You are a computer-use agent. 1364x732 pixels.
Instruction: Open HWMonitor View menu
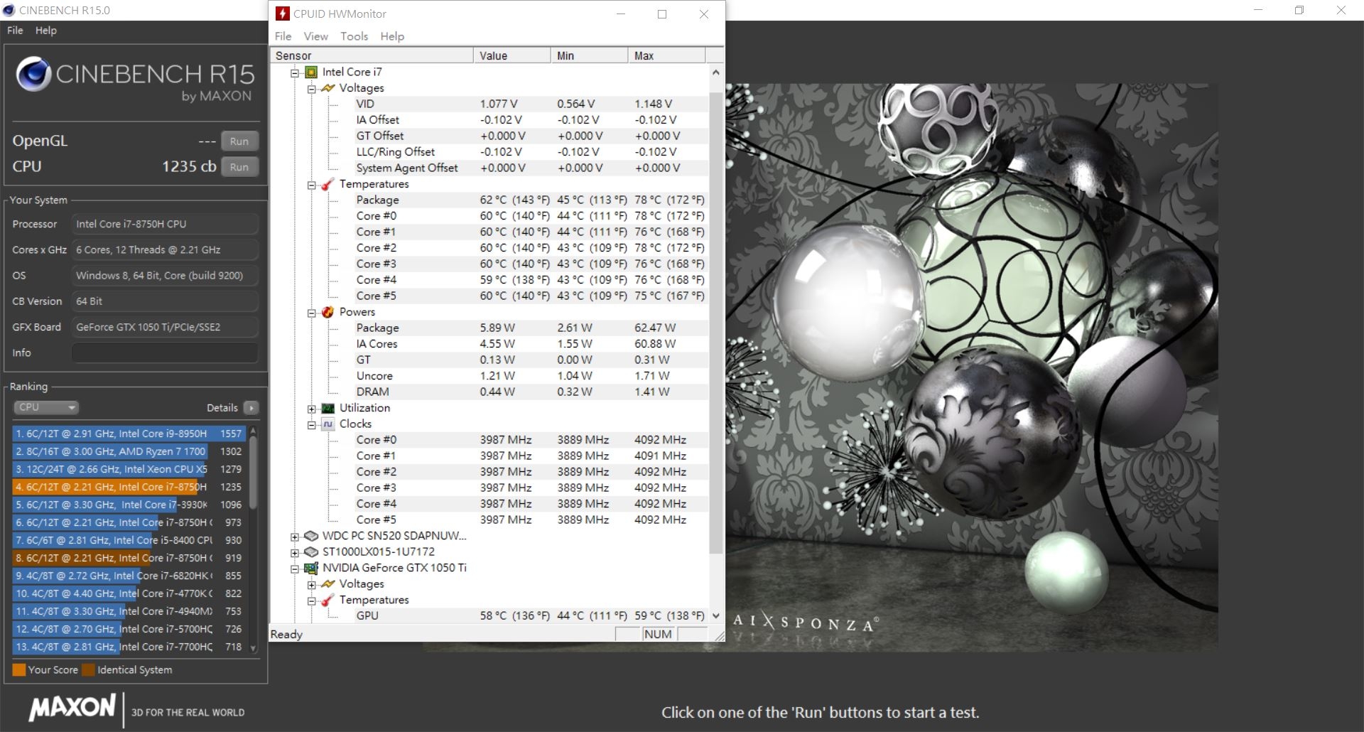(x=315, y=36)
